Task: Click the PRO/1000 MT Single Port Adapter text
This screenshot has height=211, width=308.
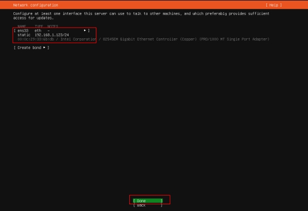Action: tap(234, 39)
